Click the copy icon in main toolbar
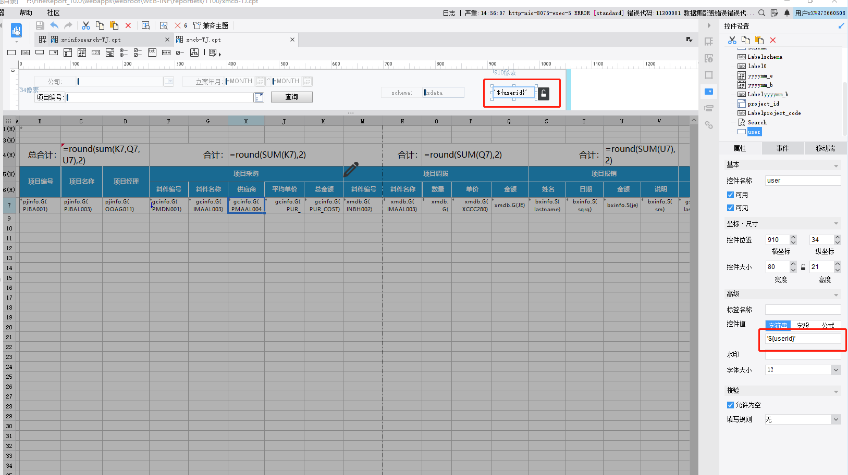 pos(100,25)
